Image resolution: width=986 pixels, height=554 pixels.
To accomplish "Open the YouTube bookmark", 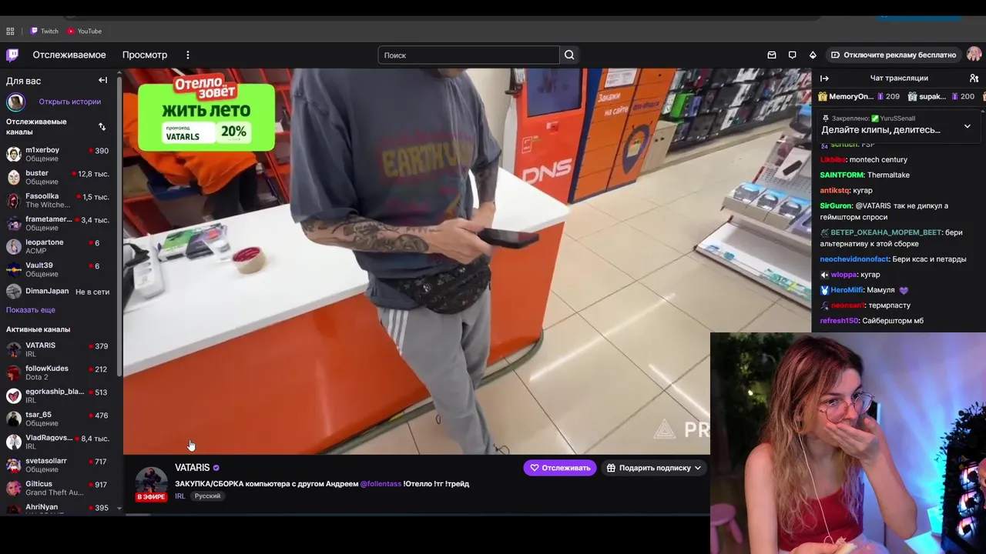I will [x=85, y=32].
